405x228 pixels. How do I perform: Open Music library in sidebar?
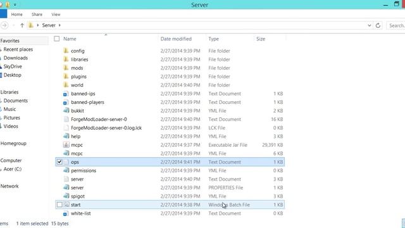(x=9, y=109)
